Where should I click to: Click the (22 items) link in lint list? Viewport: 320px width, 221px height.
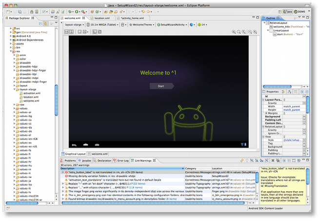click(x=140, y=183)
